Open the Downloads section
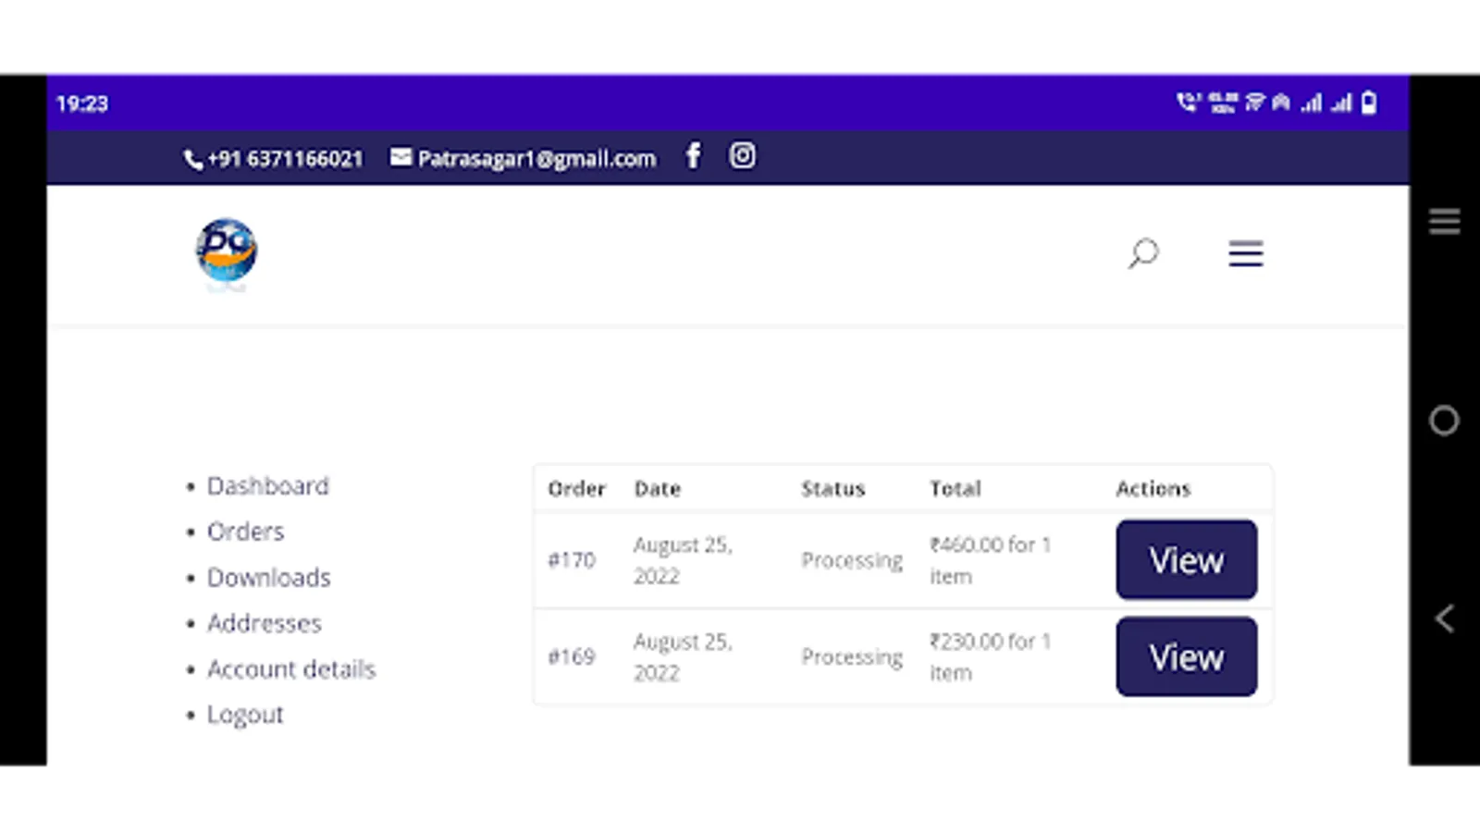This screenshot has width=1480, height=832. 268,578
